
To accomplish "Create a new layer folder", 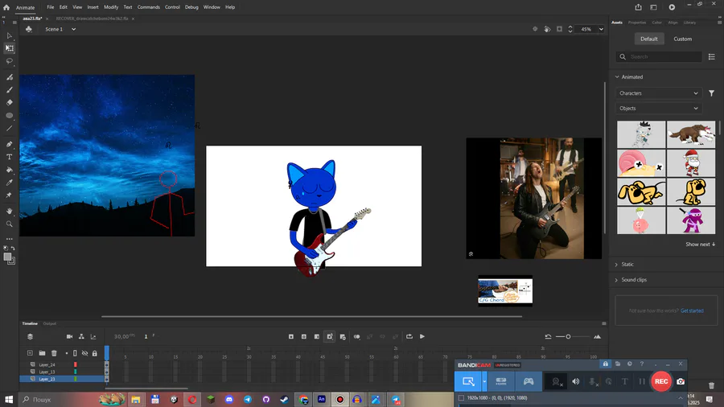I will 42,353.
